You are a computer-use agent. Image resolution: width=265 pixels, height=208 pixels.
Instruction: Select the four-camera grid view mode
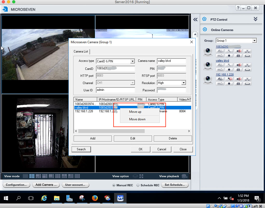[32, 176]
